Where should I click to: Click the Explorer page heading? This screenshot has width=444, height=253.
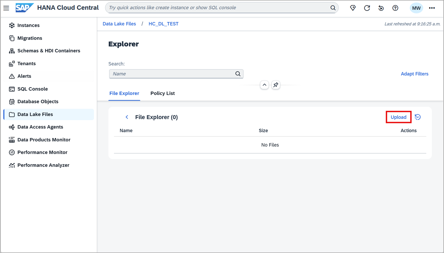(x=124, y=44)
